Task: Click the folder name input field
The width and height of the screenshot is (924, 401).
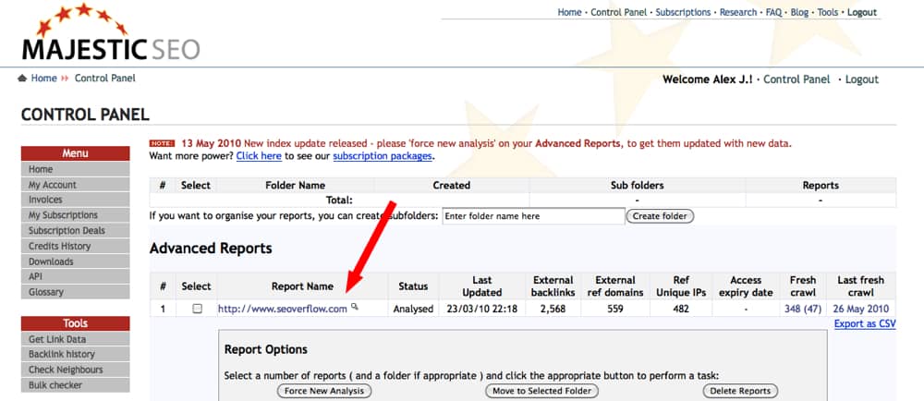Action: 533,216
